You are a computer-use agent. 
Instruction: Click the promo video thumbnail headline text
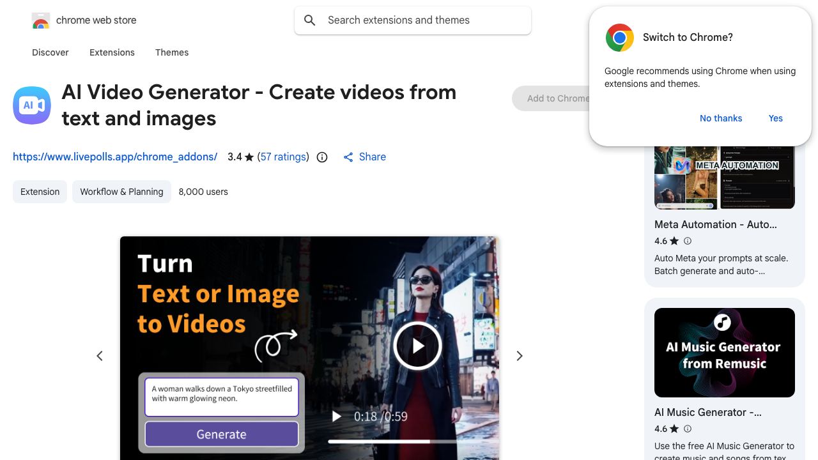[218, 294]
